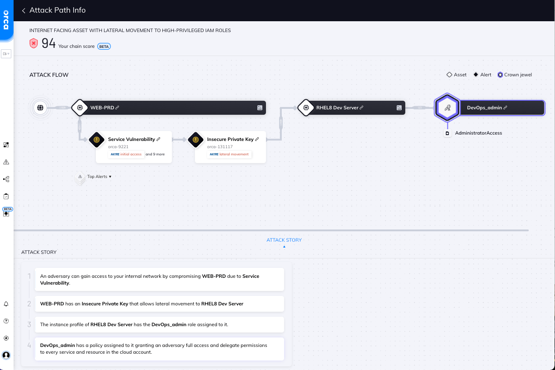Screen dimensions: 555x370
Task: Toggle the Crown jewel legend filter
Action: tap(514, 75)
